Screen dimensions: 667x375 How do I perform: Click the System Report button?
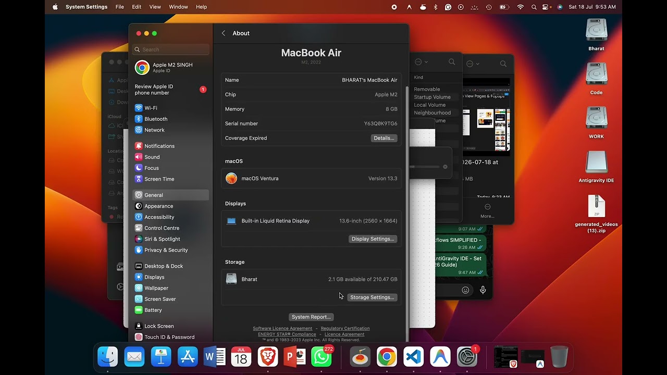311,317
